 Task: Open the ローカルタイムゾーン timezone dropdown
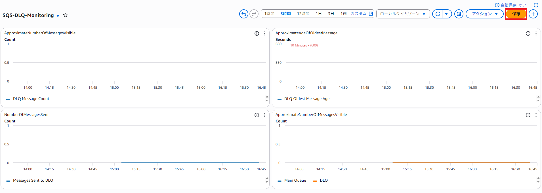(403, 14)
